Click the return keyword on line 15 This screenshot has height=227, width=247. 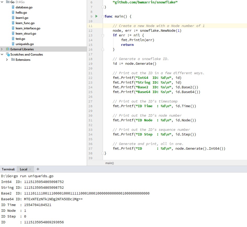[127, 45]
